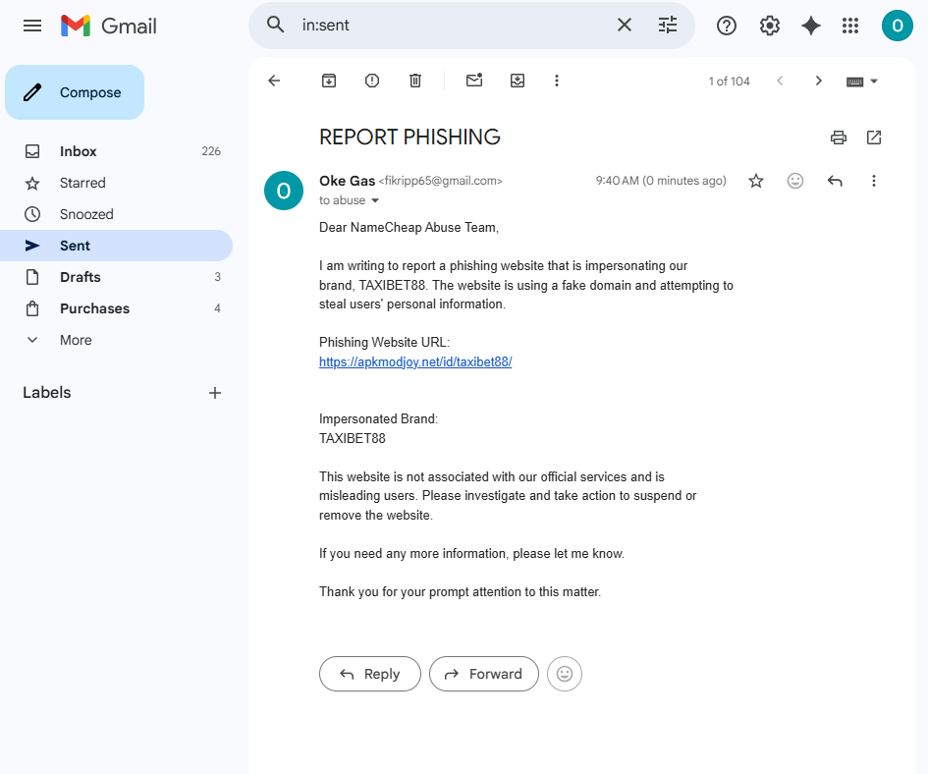This screenshot has height=774, width=928.
Task: Open Settings gear icon
Action: click(x=769, y=26)
